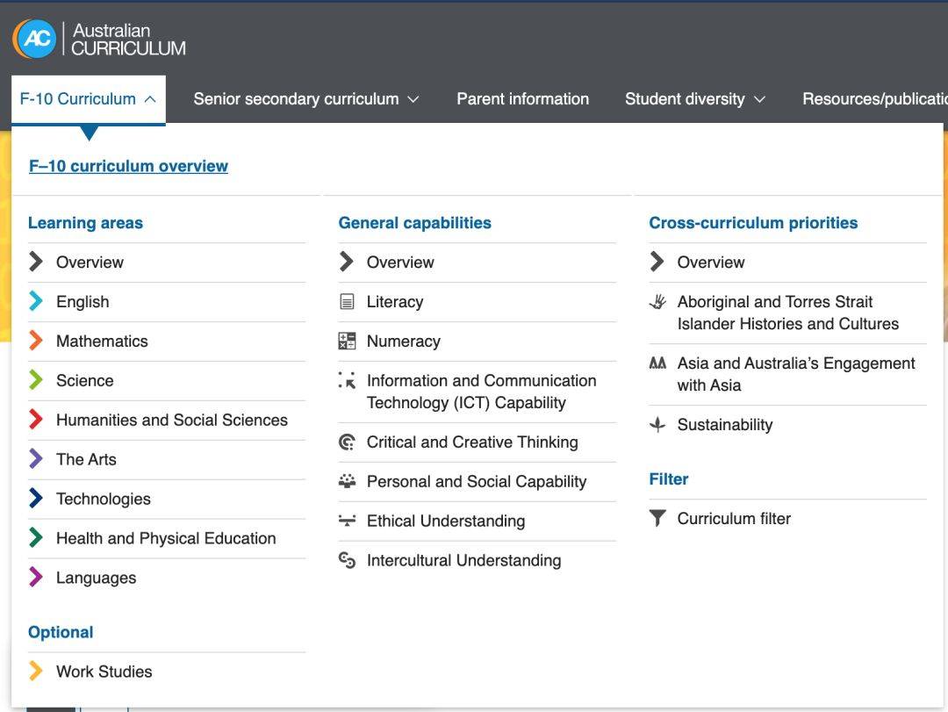Click the Critical and Creative Thinking icon
The width and height of the screenshot is (948, 712).
click(347, 442)
